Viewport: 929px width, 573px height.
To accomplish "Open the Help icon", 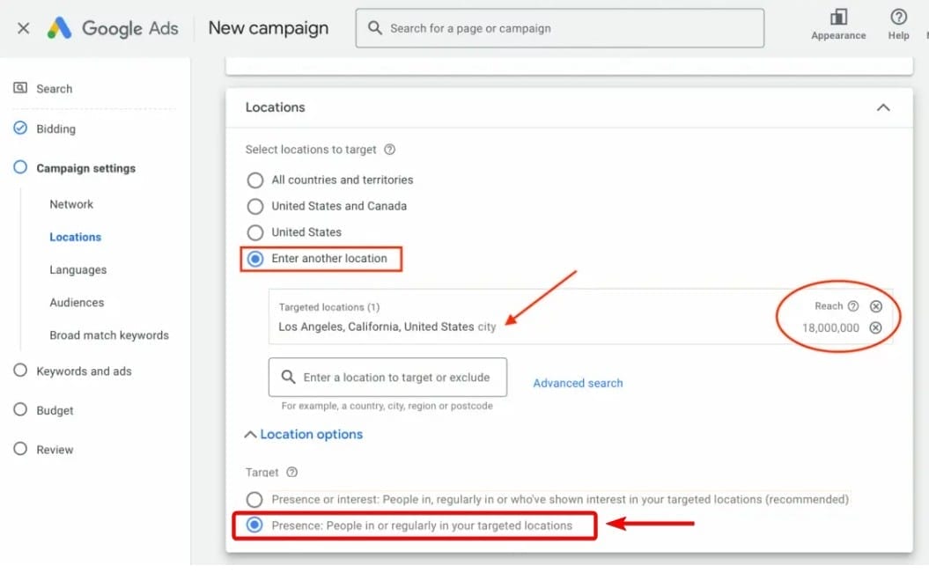I will [x=898, y=19].
